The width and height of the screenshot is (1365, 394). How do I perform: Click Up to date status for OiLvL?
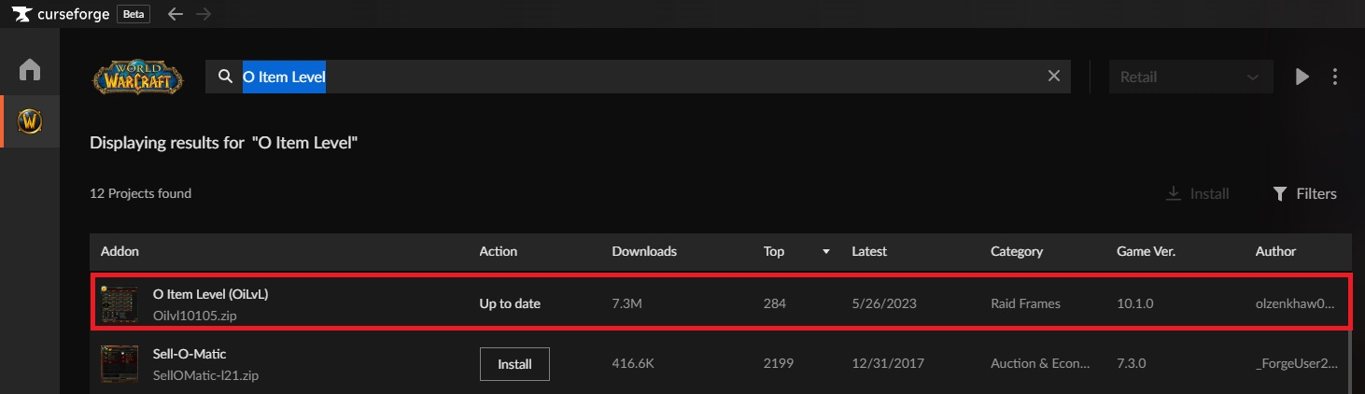point(510,303)
